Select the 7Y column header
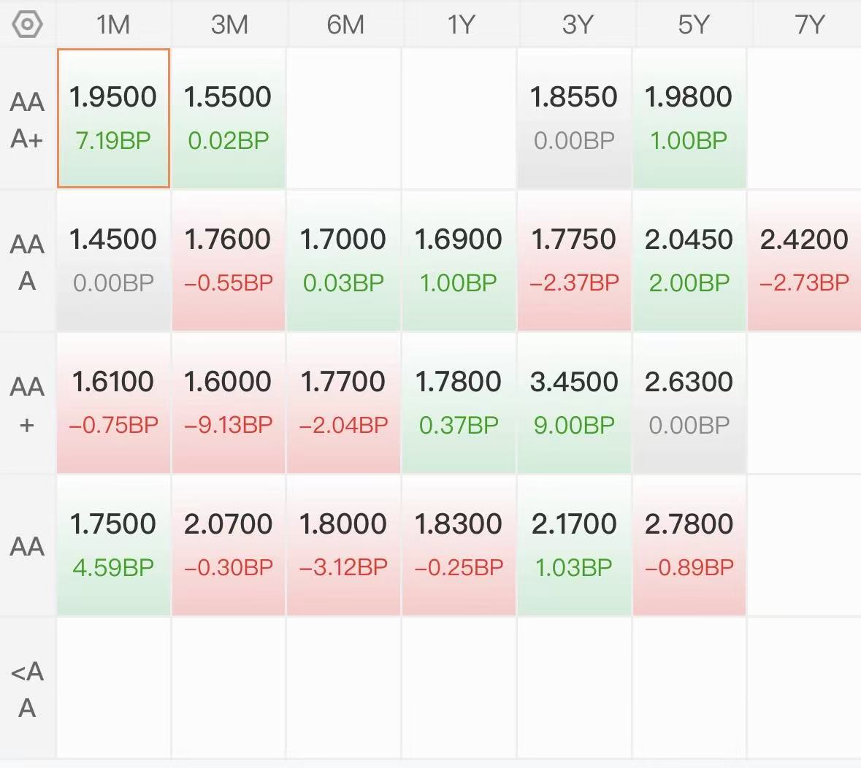 pos(808,24)
